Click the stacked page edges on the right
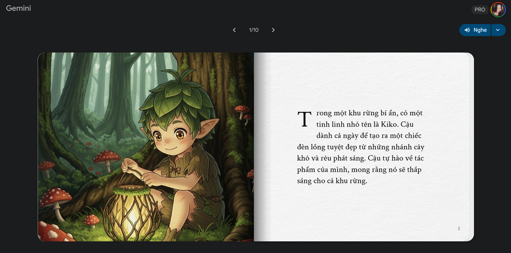 tap(472, 147)
